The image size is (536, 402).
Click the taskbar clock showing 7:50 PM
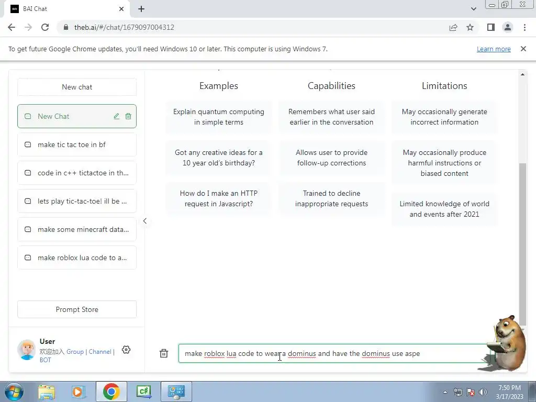click(509, 392)
